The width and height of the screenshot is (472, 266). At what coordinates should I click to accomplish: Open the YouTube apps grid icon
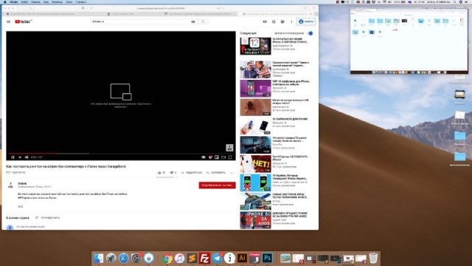274,21
